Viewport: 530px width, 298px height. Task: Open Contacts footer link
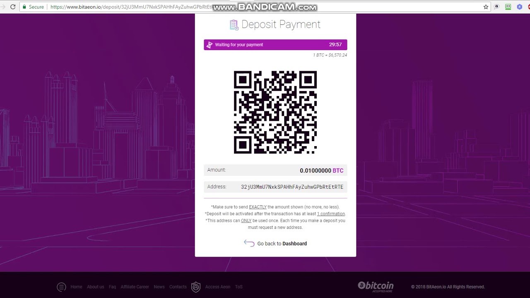[x=178, y=287]
